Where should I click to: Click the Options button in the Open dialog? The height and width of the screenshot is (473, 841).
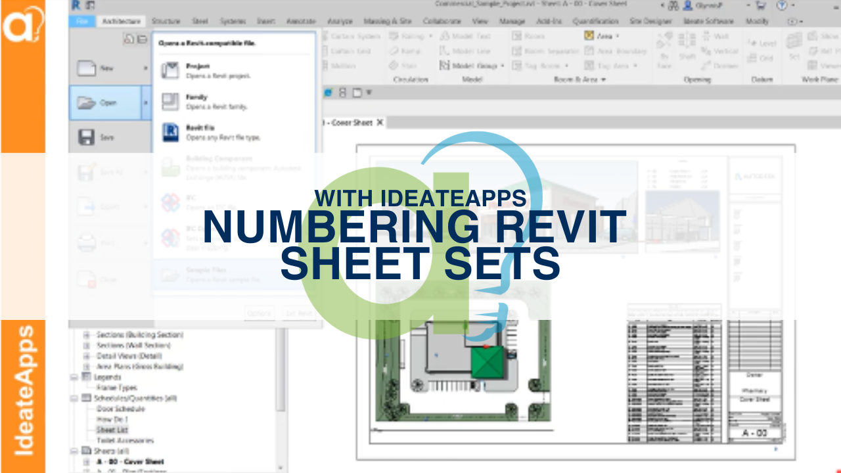point(260,313)
